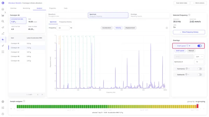Go to previous page of conveyor list
This screenshot has width=209, height=117.
click(x=38, y=95)
